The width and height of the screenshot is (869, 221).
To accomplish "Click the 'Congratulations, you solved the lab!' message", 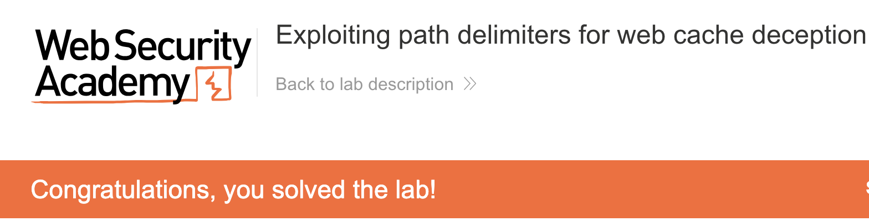I will tap(233, 190).
